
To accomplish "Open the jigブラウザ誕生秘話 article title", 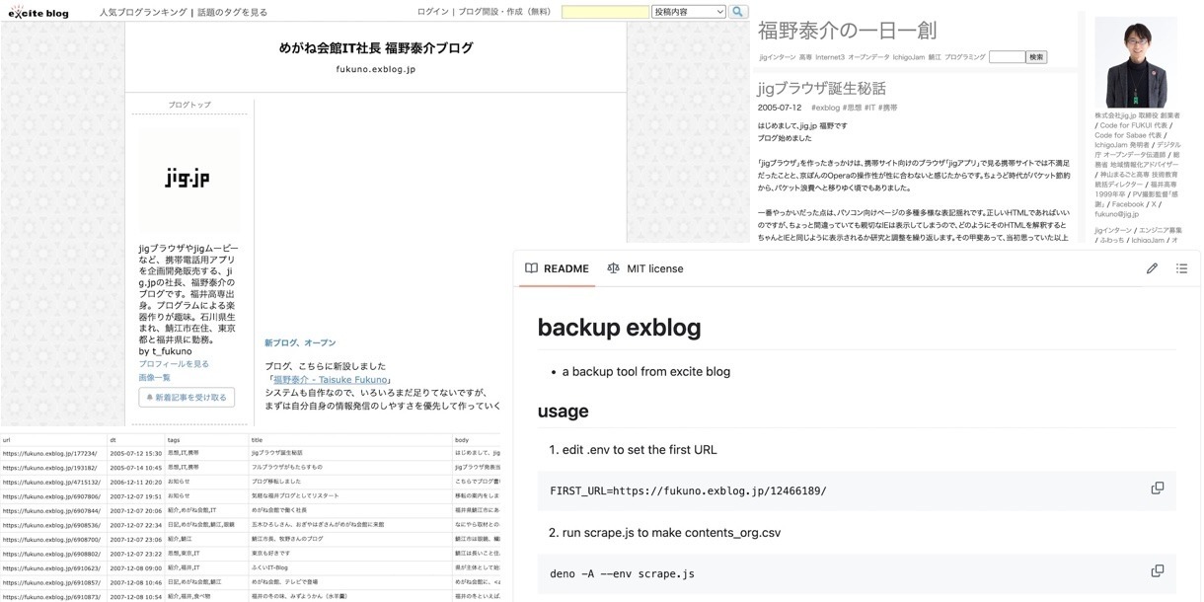I will [822, 88].
